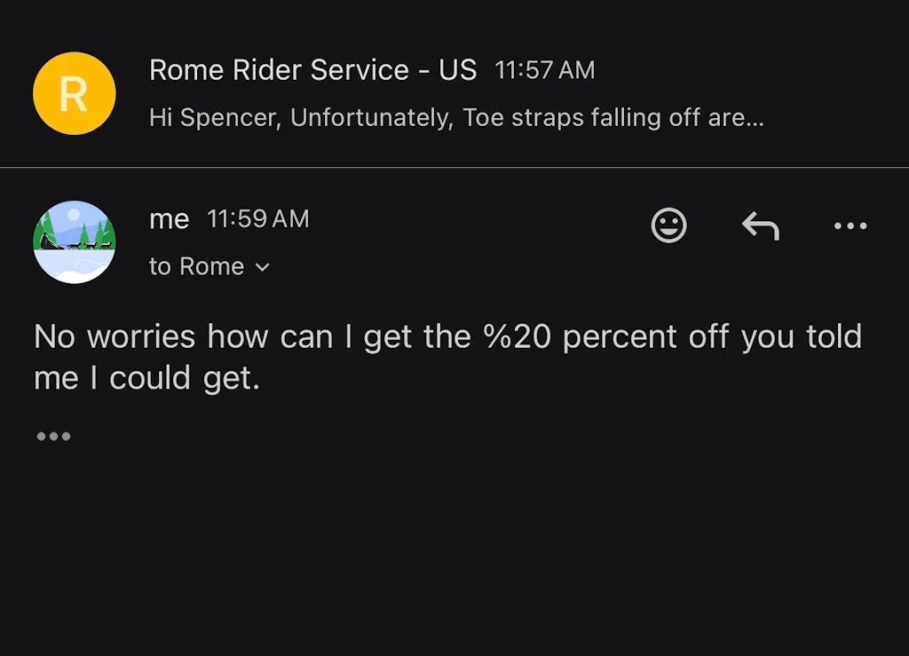The height and width of the screenshot is (656, 909).
Task: Show trimmed content below the message body
Action: tap(53, 437)
